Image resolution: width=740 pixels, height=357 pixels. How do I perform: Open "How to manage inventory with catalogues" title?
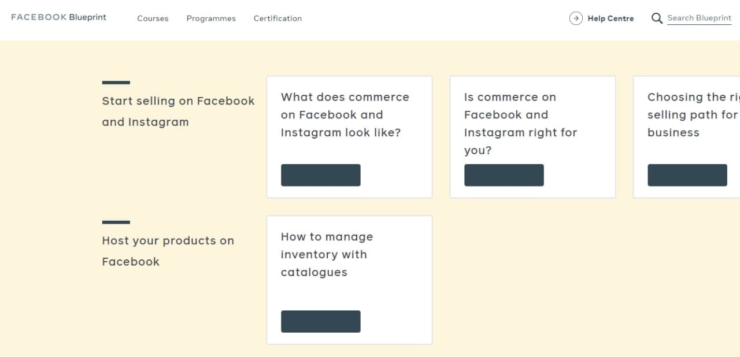coord(327,254)
